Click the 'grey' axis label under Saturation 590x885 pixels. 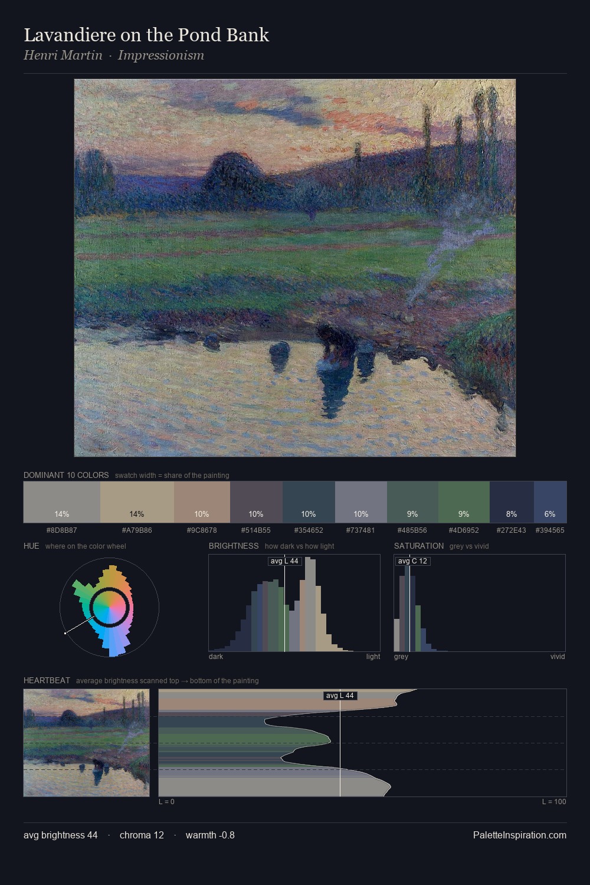coord(401,657)
